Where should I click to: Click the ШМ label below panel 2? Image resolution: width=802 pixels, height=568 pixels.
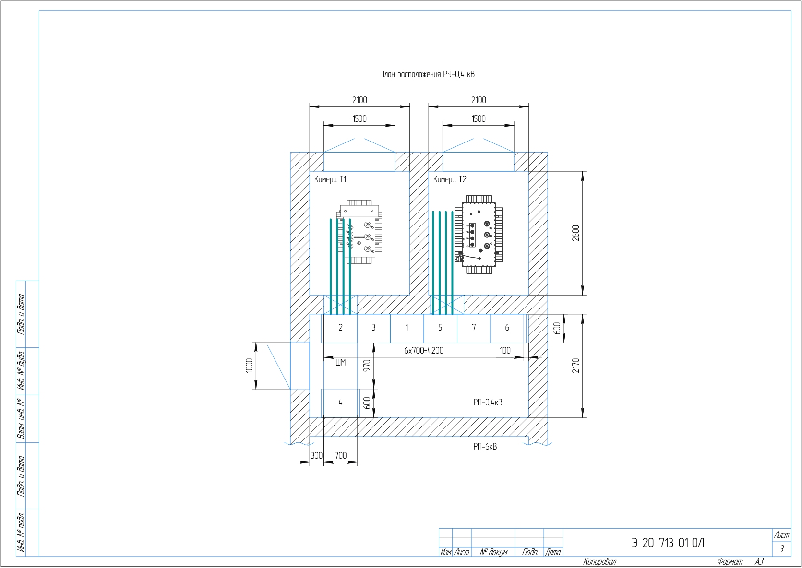[340, 363]
